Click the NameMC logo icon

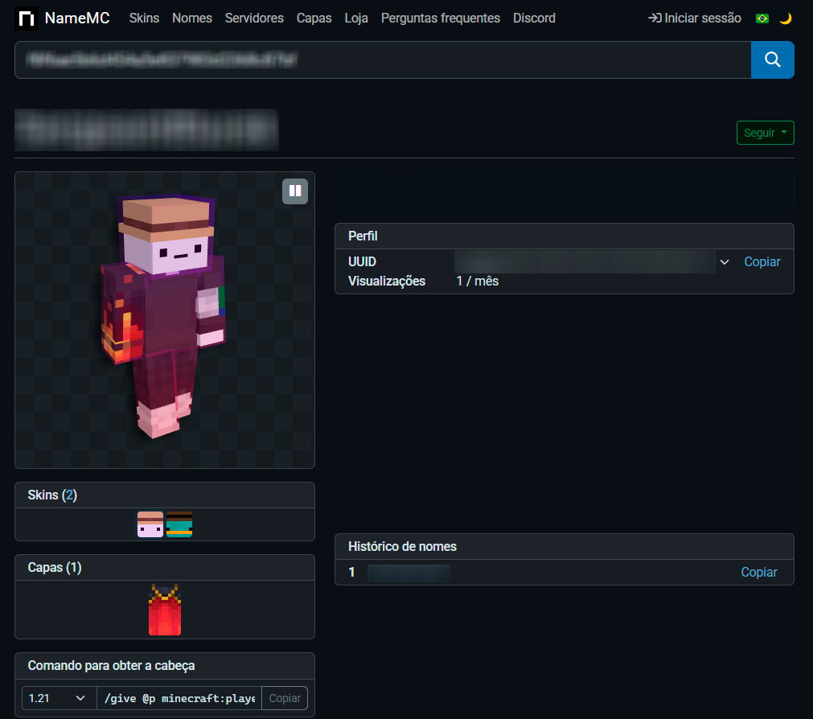pos(27,18)
